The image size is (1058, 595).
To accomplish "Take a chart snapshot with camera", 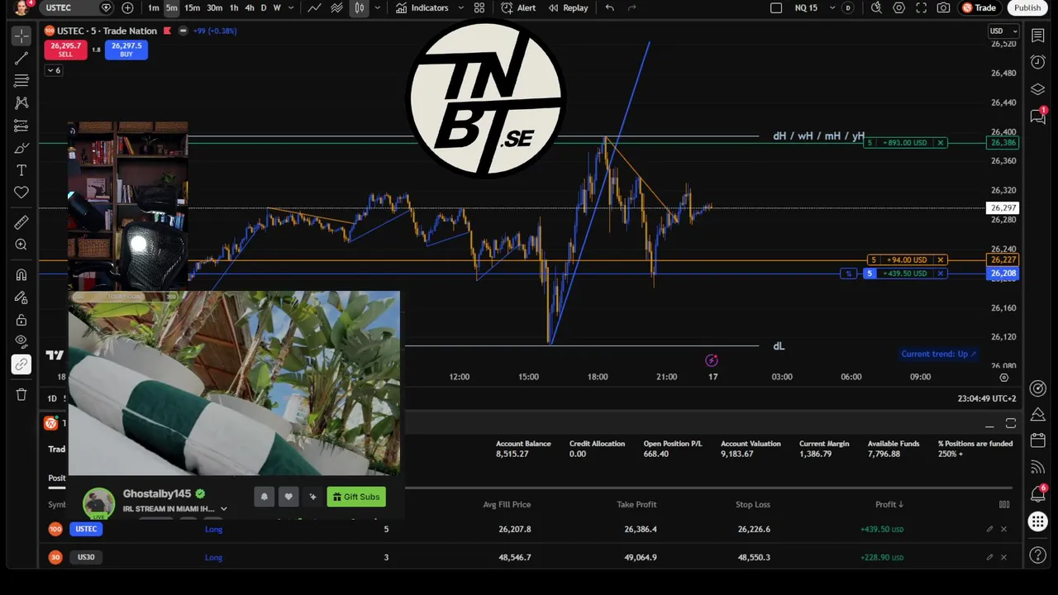I will (944, 7).
